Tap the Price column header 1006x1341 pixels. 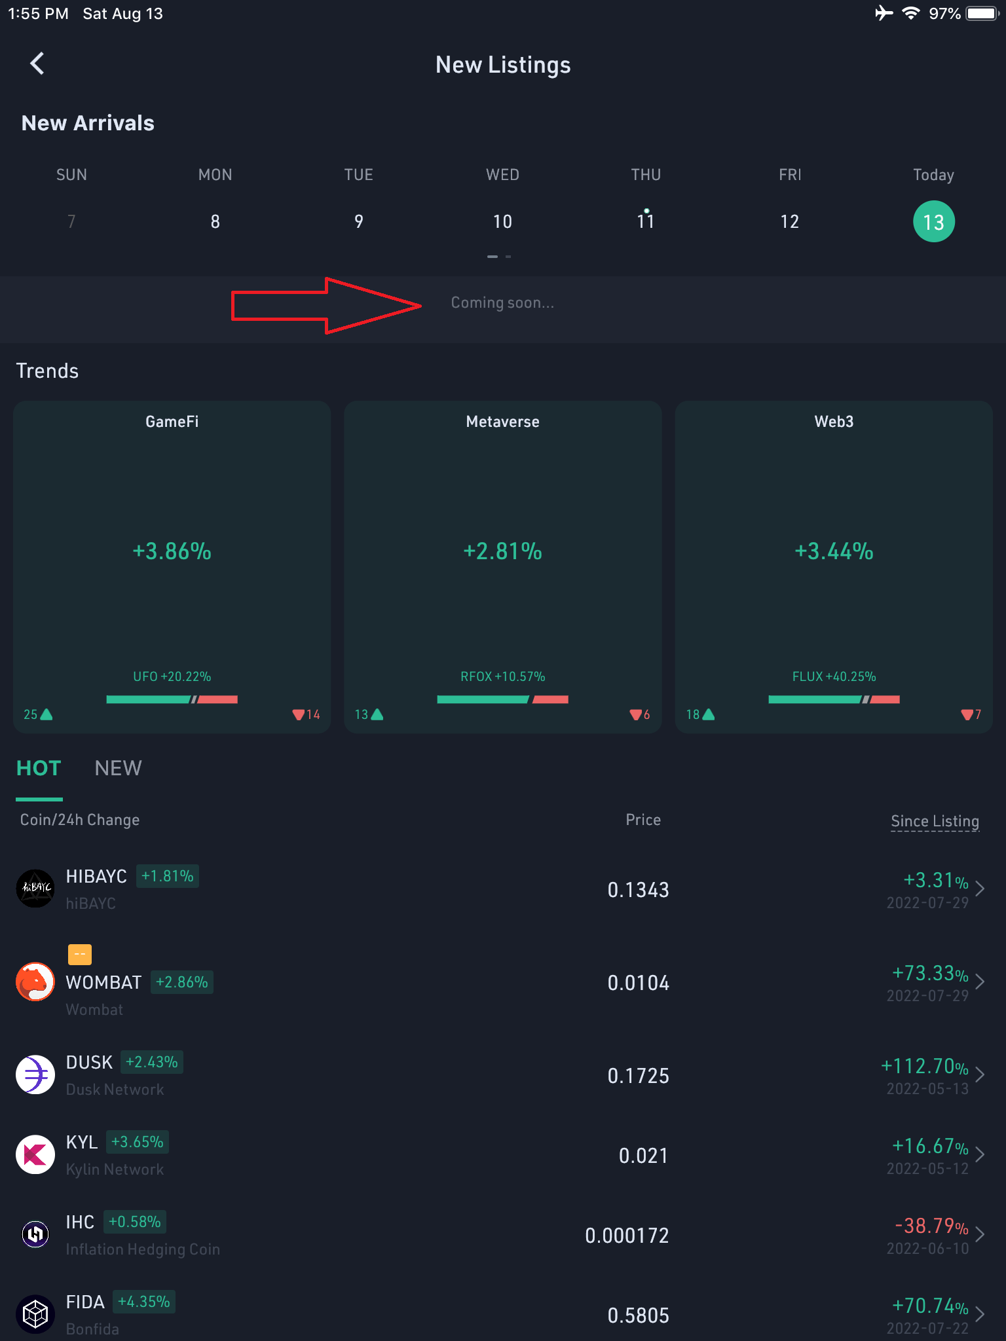coord(643,820)
